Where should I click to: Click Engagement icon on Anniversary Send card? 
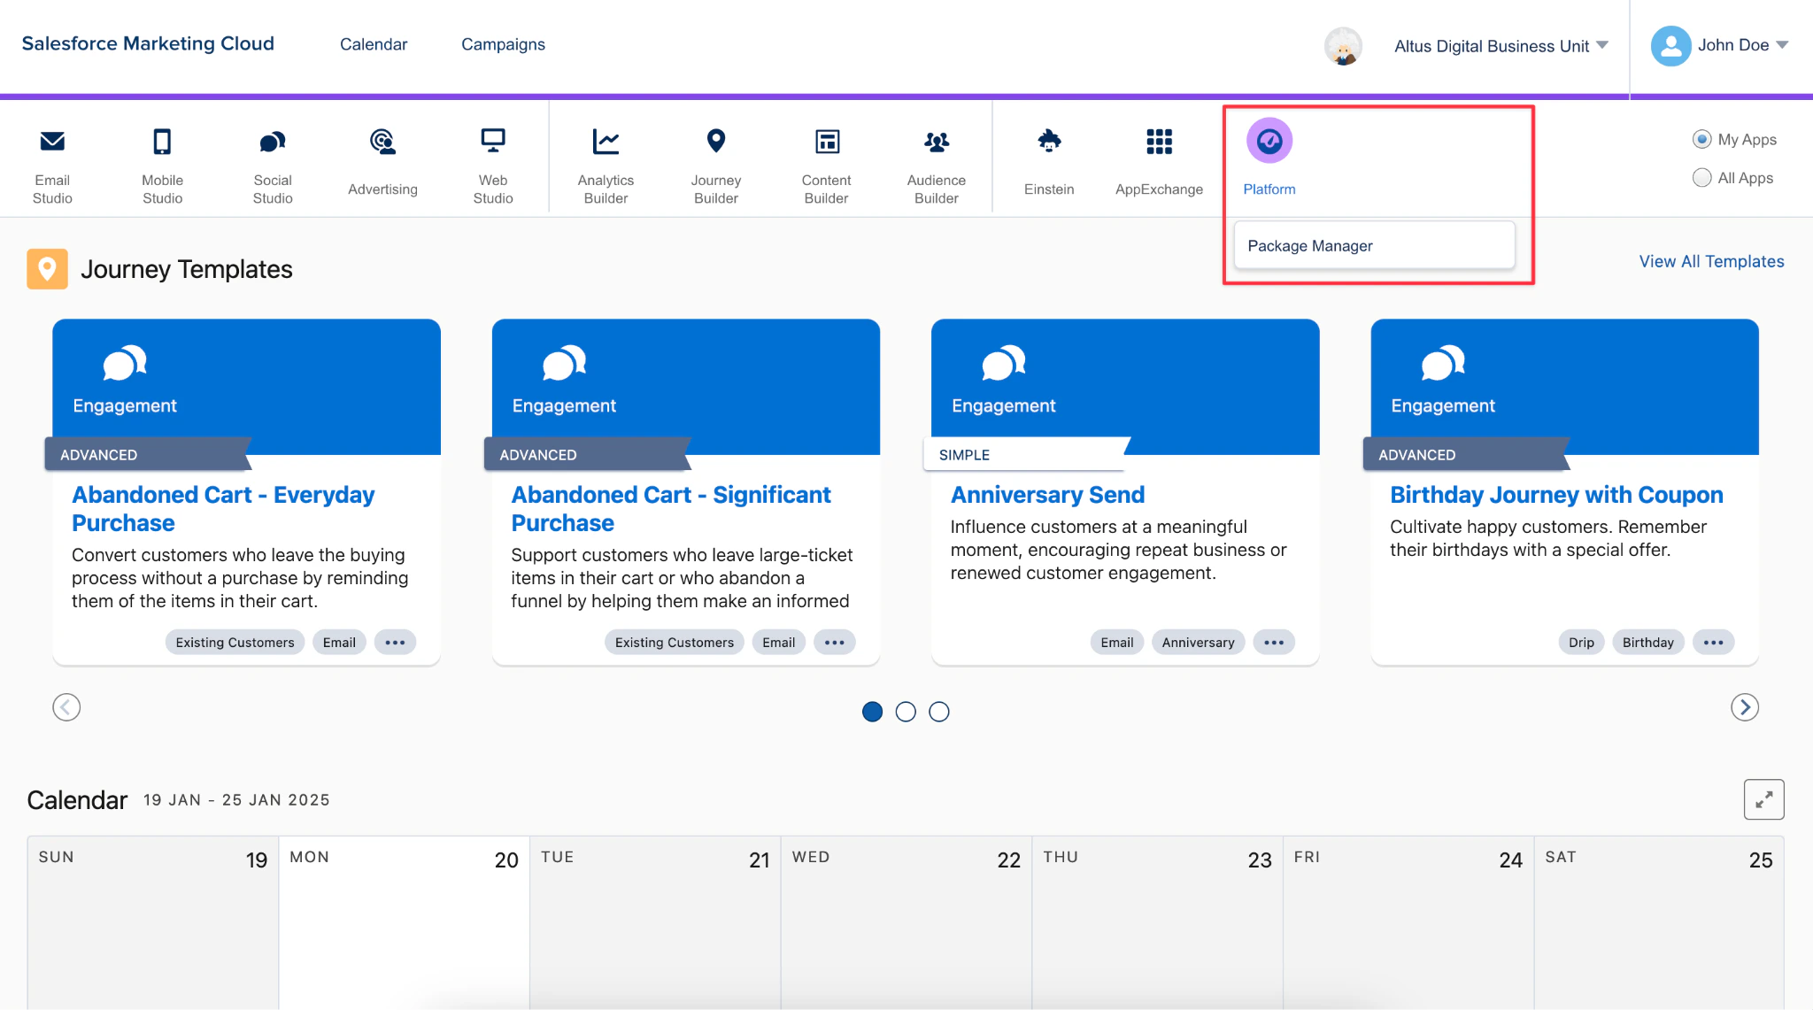(1004, 363)
